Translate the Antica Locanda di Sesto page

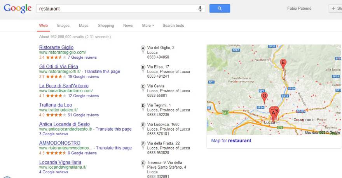113,129
